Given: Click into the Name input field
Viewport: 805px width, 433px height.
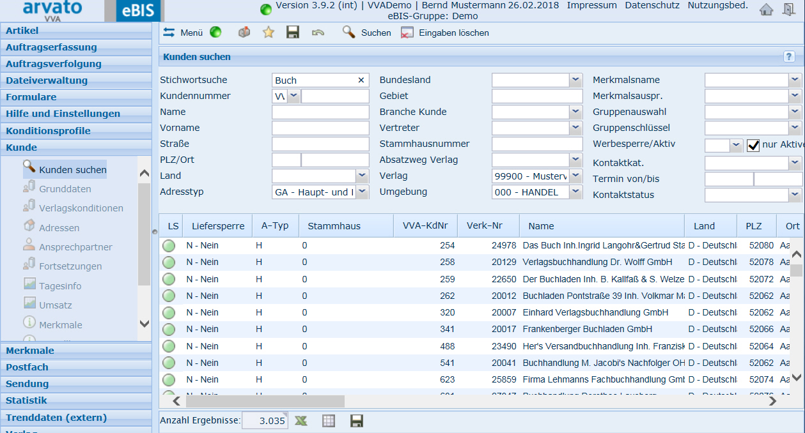Looking at the screenshot, I should click(x=320, y=112).
